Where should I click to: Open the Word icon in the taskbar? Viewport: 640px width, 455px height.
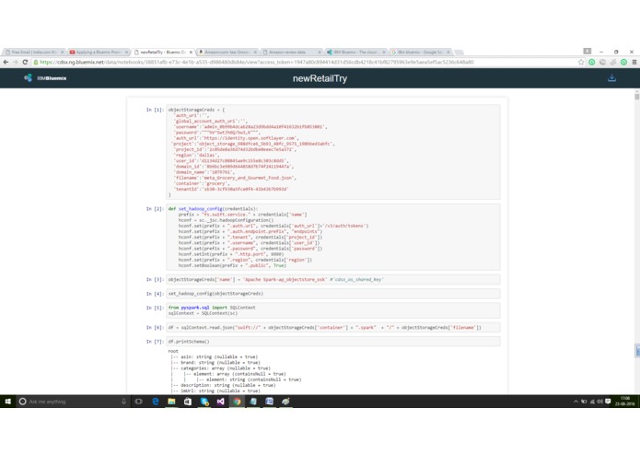270,402
